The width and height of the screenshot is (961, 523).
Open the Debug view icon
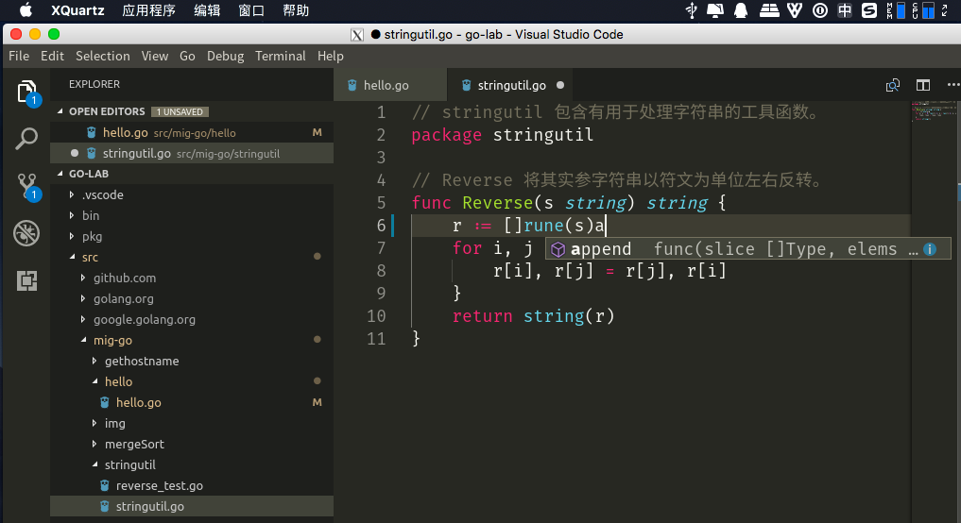click(26, 233)
